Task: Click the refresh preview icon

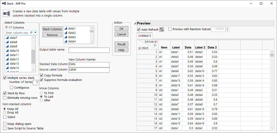Action: (x=162, y=29)
